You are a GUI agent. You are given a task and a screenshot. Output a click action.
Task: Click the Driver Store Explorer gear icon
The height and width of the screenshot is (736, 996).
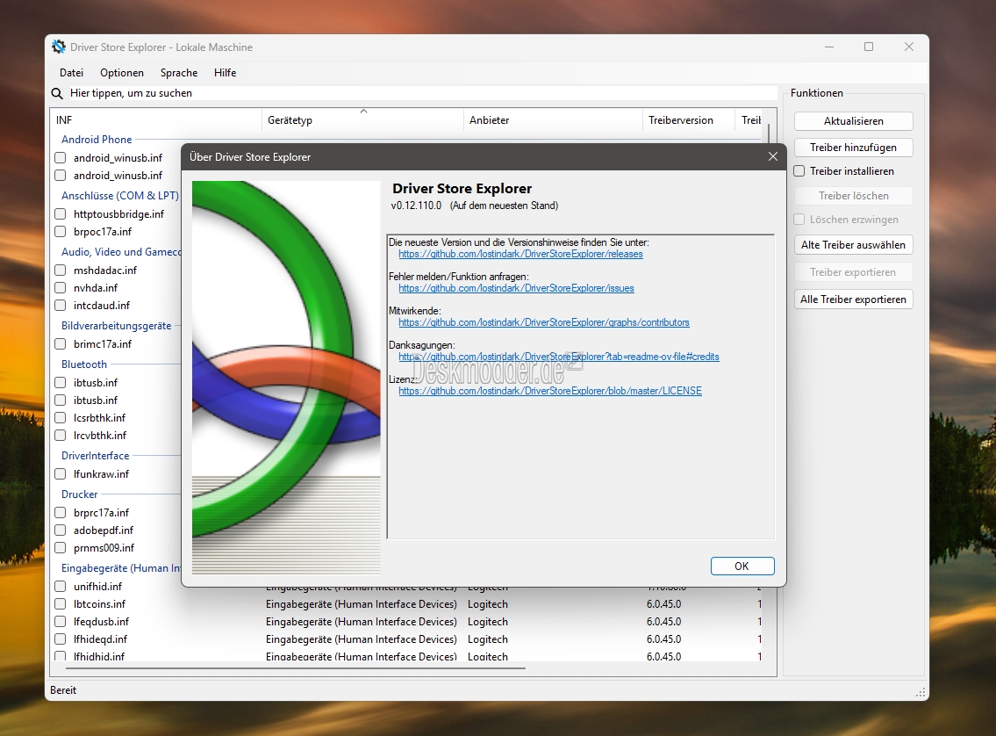tap(59, 47)
